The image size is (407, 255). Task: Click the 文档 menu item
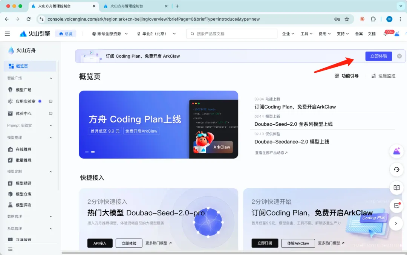pyautogui.click(x=372, y=34)
